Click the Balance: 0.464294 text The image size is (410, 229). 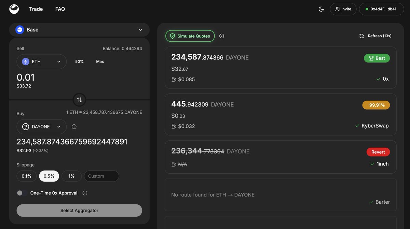pos(122,49)
